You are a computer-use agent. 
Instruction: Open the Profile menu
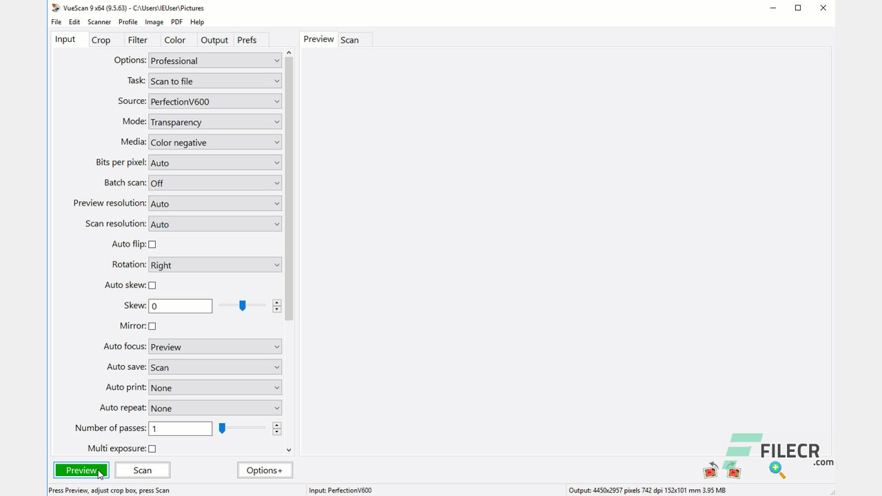pos(128,22)
